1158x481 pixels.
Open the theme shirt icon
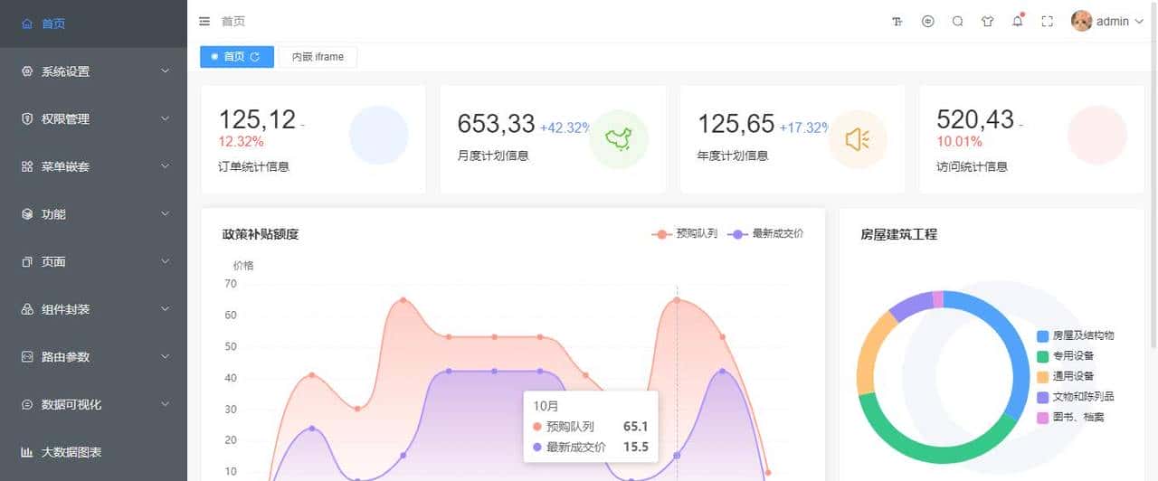pos(987,22)
